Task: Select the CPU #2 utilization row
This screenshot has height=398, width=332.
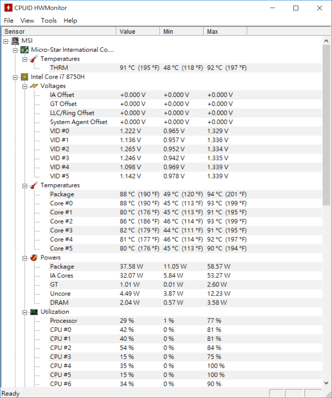Action: click(x=185, y=348)
